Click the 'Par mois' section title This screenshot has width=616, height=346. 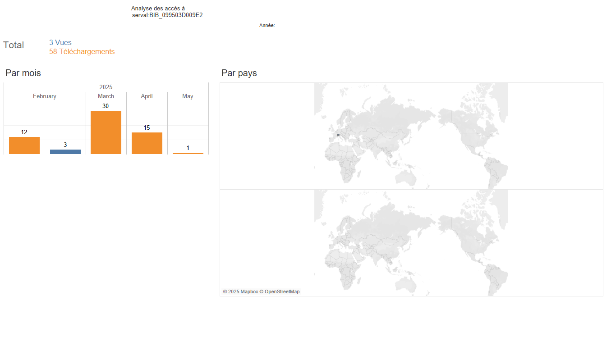click(23, 73)
